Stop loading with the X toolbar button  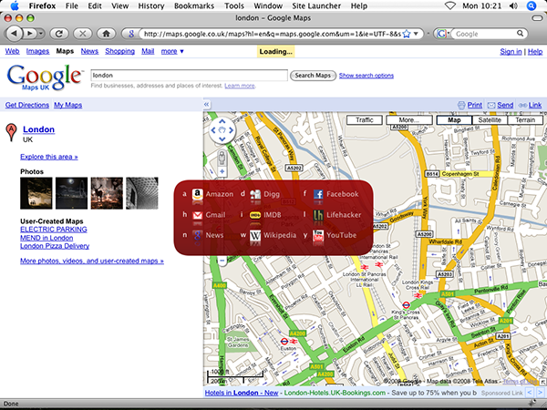click(x=83, y=34)
